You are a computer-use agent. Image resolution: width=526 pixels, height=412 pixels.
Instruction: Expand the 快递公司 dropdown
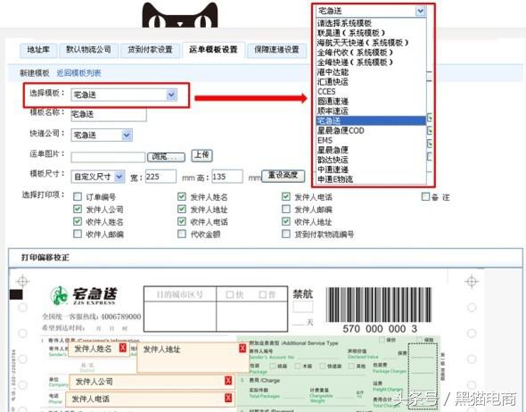pos(102,136)
